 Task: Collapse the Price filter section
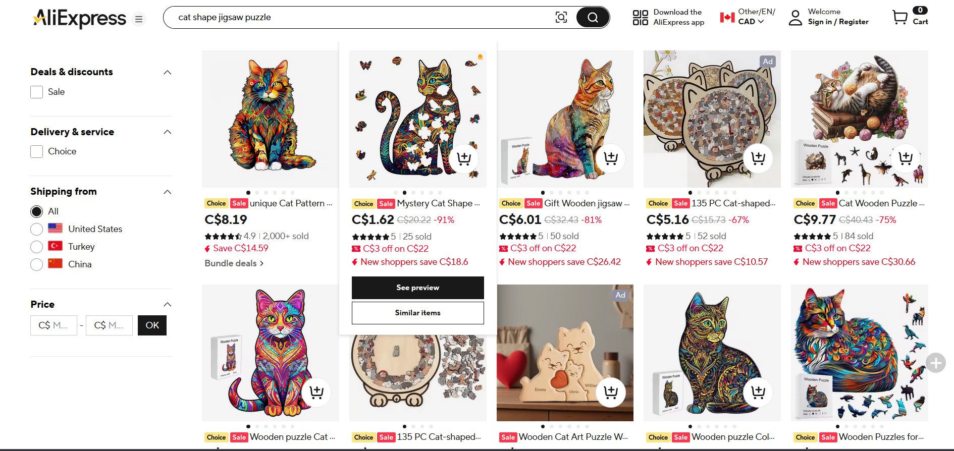pyautogui.click(x=167, y=304)
